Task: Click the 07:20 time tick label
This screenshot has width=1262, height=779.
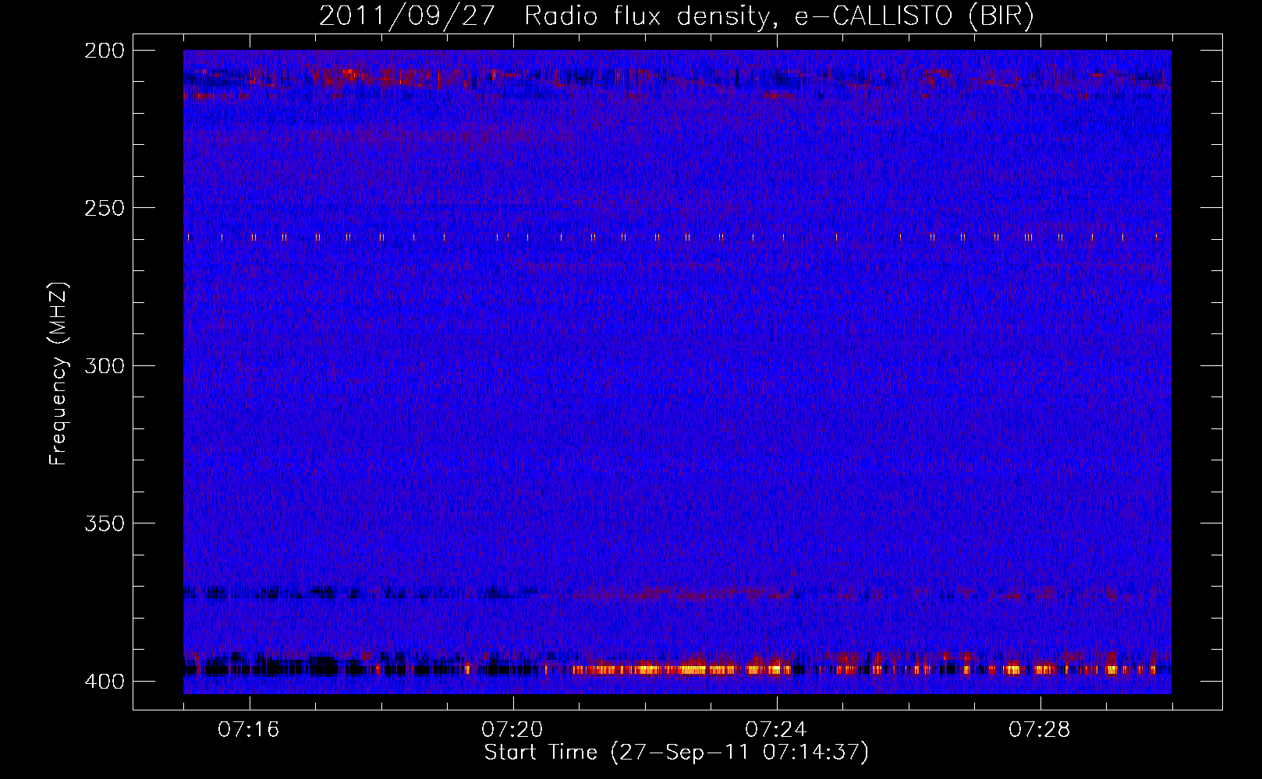Action: (x=512, y=730)
